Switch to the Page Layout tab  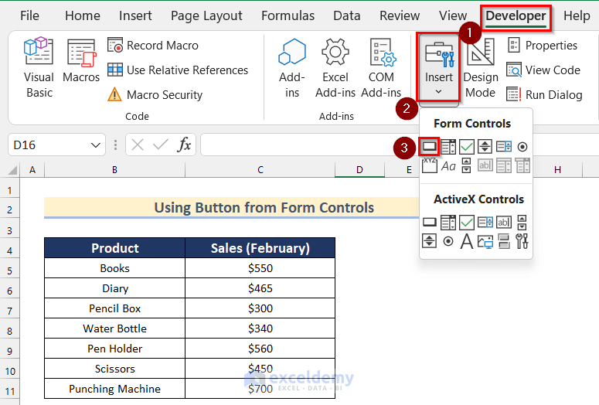206,15
